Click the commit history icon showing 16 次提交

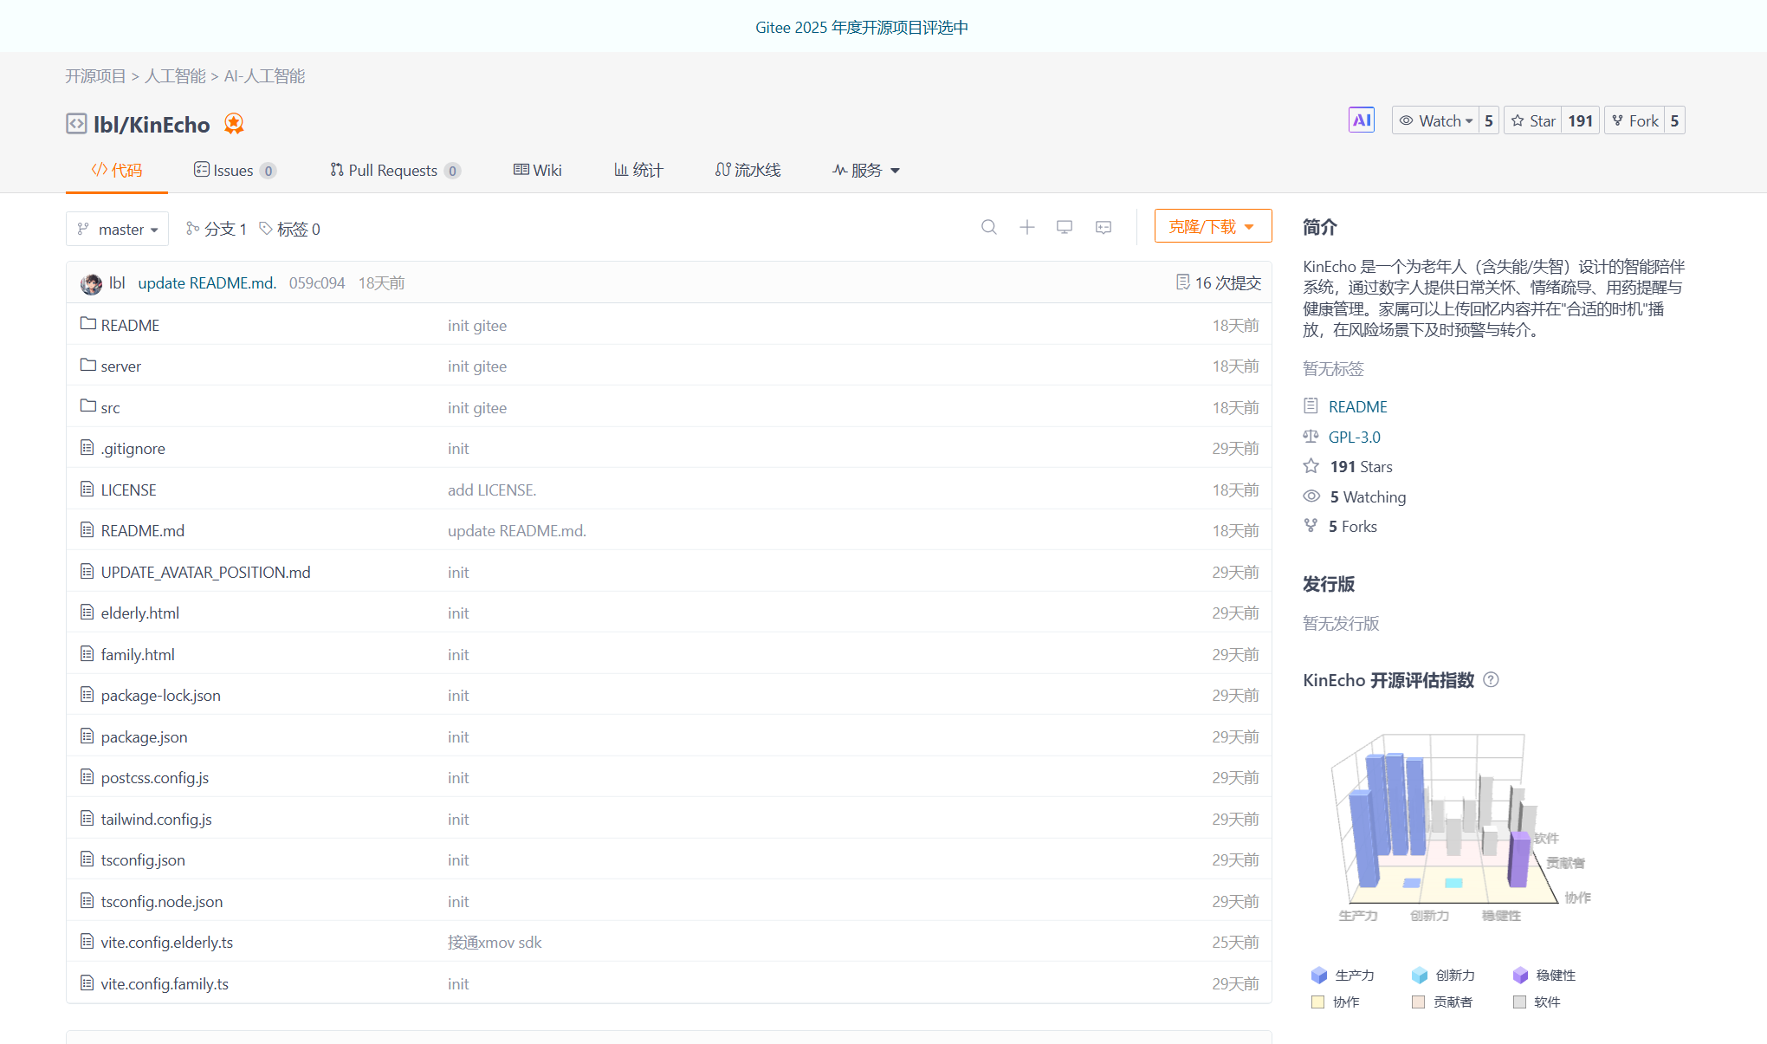[1216, 282]
